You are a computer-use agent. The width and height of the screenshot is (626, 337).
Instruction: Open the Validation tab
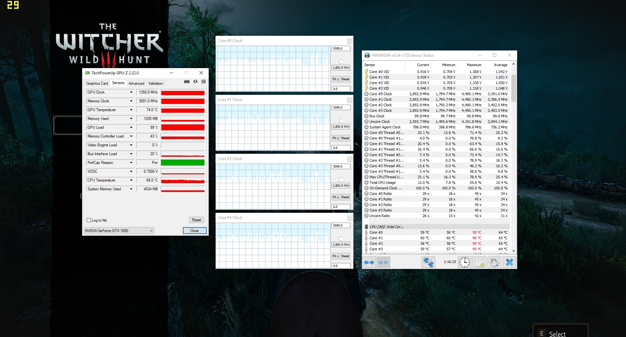(x=156, y=83)
